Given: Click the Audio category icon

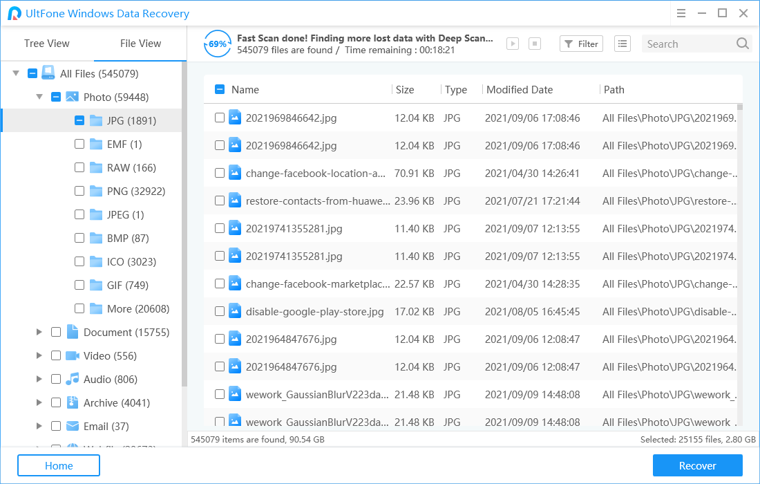Looking at the screenshot, I should (x=73, y=379).
